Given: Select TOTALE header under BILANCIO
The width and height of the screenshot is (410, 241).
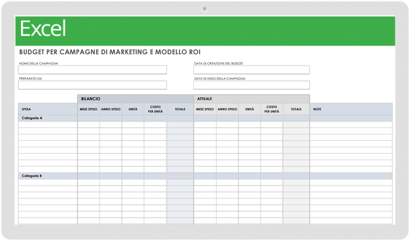Looking at the screenshot, I should (x=180, y=109).
